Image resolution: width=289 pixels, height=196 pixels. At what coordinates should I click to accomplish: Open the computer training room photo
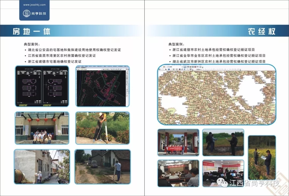[223, 173]
